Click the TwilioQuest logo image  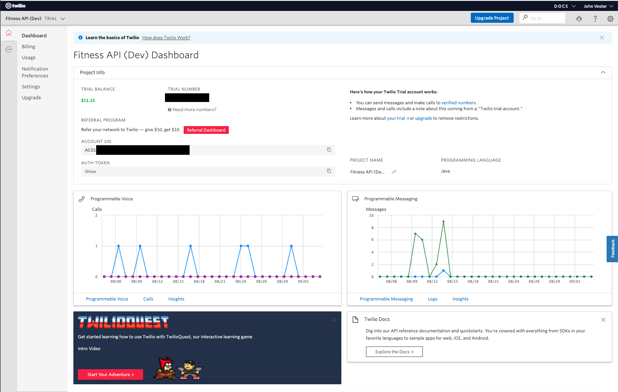(123, 323)
